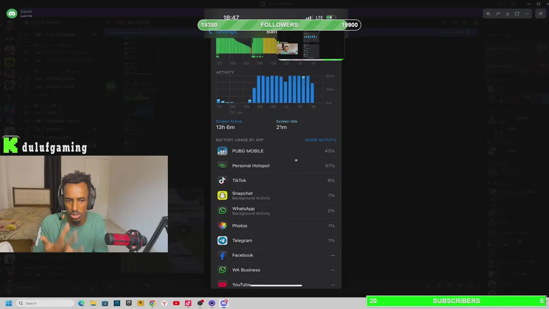Open Discord from taskbar
The width and height of the screenshot is (549, 309).
(x=223, y=303)
